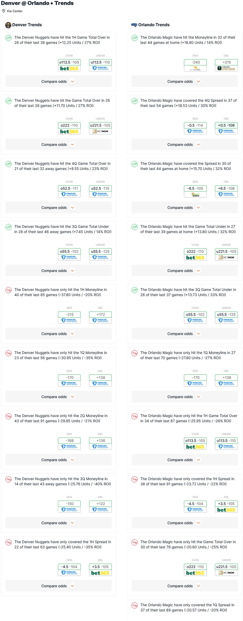Click green trend-up icon for Denver 1H Game Total Over

click(9, 38)
